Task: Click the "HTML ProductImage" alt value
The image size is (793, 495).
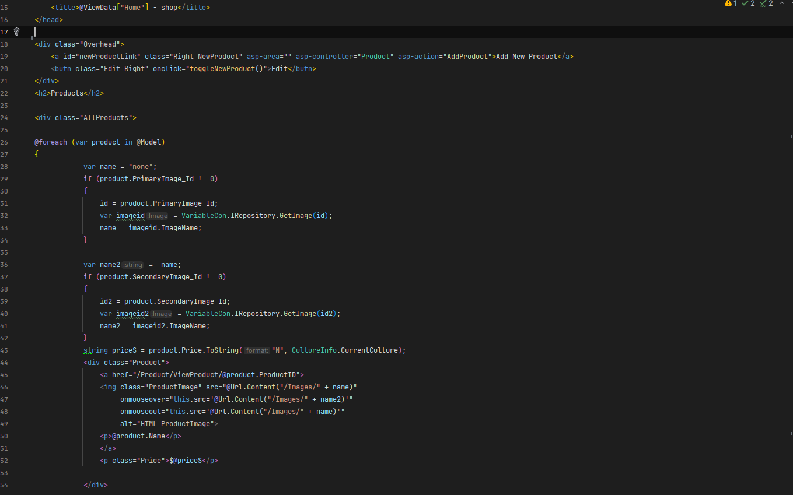Action: pyautogui.click(x=175, y=424)
